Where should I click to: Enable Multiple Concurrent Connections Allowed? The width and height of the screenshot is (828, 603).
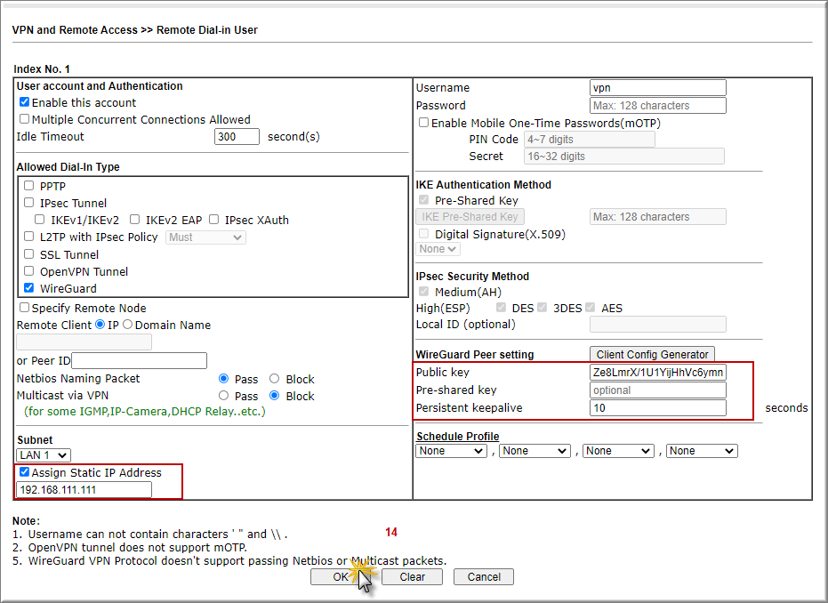tap(25, 119)
